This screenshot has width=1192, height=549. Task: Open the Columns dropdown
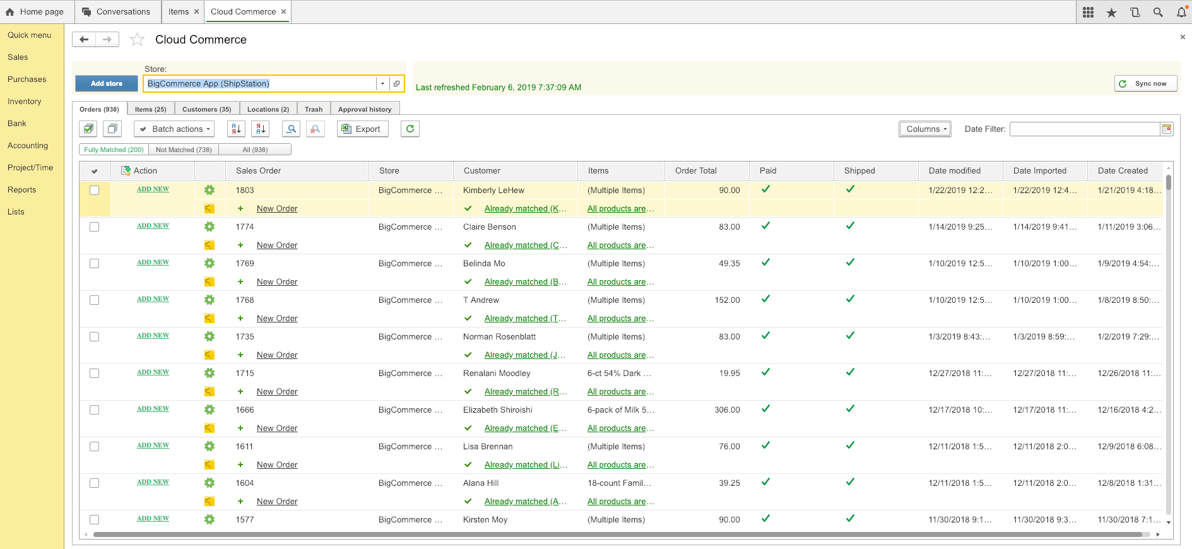click(x=925, y=129)
